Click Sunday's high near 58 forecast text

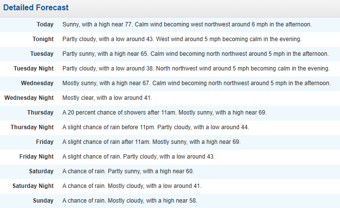point(130,201)
